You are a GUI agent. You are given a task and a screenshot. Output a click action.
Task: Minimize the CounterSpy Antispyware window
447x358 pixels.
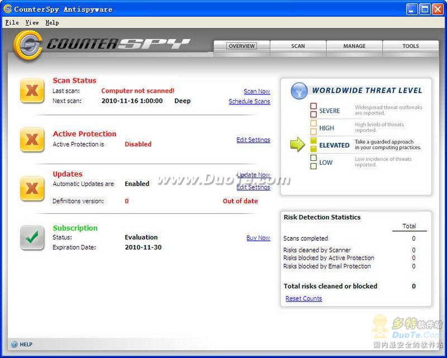(411, 9)
